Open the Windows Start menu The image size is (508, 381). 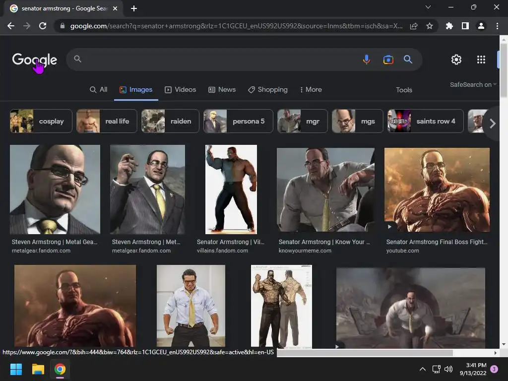point(16,369)
